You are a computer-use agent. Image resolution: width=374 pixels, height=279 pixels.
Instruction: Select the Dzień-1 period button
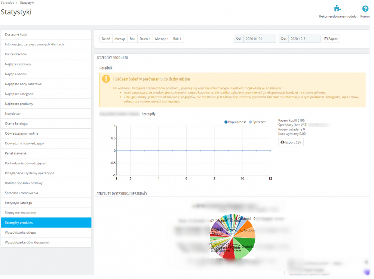[145, 39]
